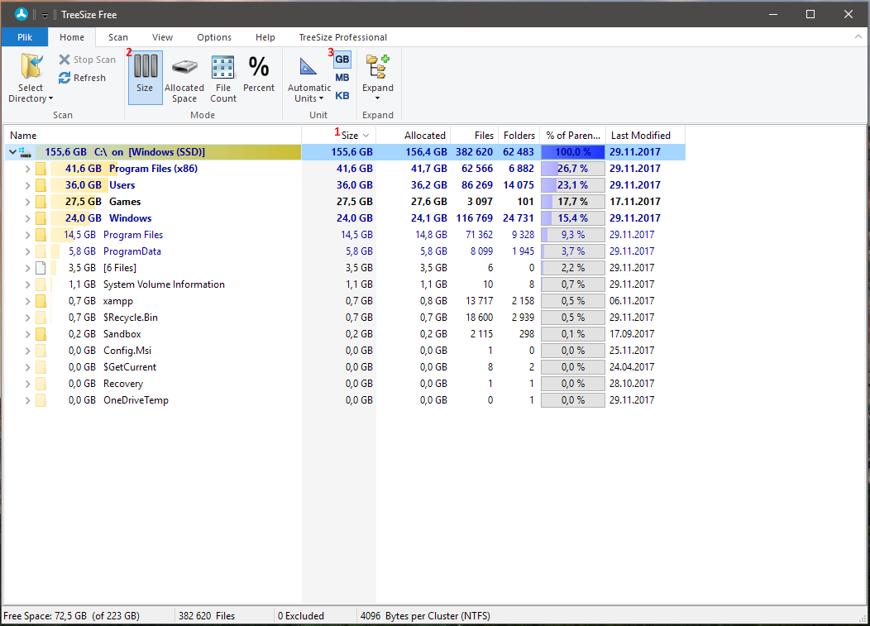Click the System Volume Information folder icon
Viewport: 870px width, 626px height.
click(x=41, y=284)
